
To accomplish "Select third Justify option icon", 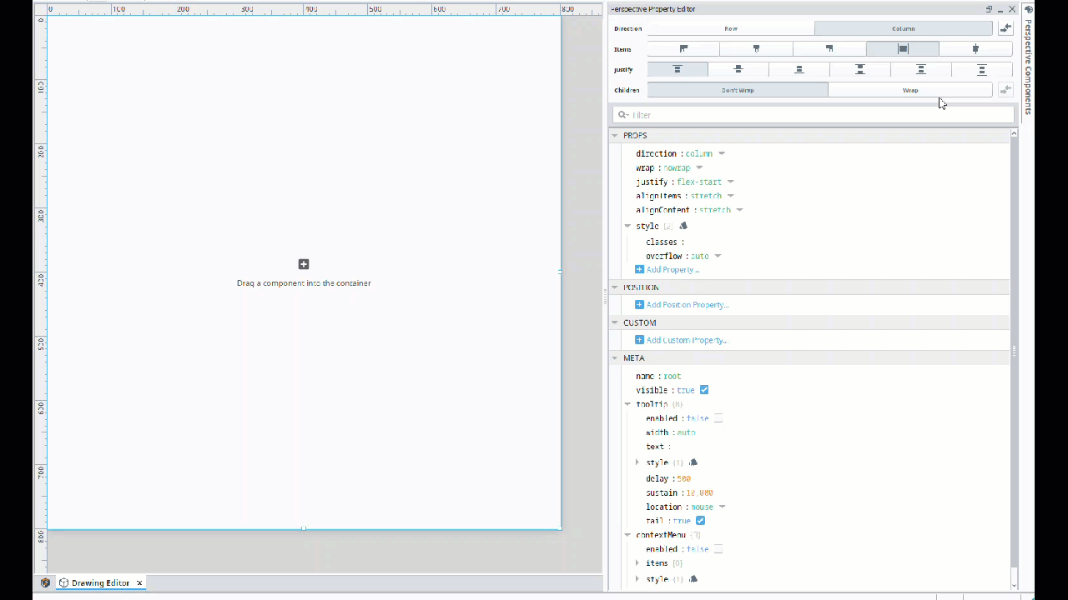I will pyautogui.click(x=799, y=69).
